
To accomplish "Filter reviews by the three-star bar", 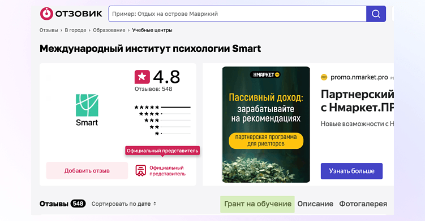I will [168, 120].
